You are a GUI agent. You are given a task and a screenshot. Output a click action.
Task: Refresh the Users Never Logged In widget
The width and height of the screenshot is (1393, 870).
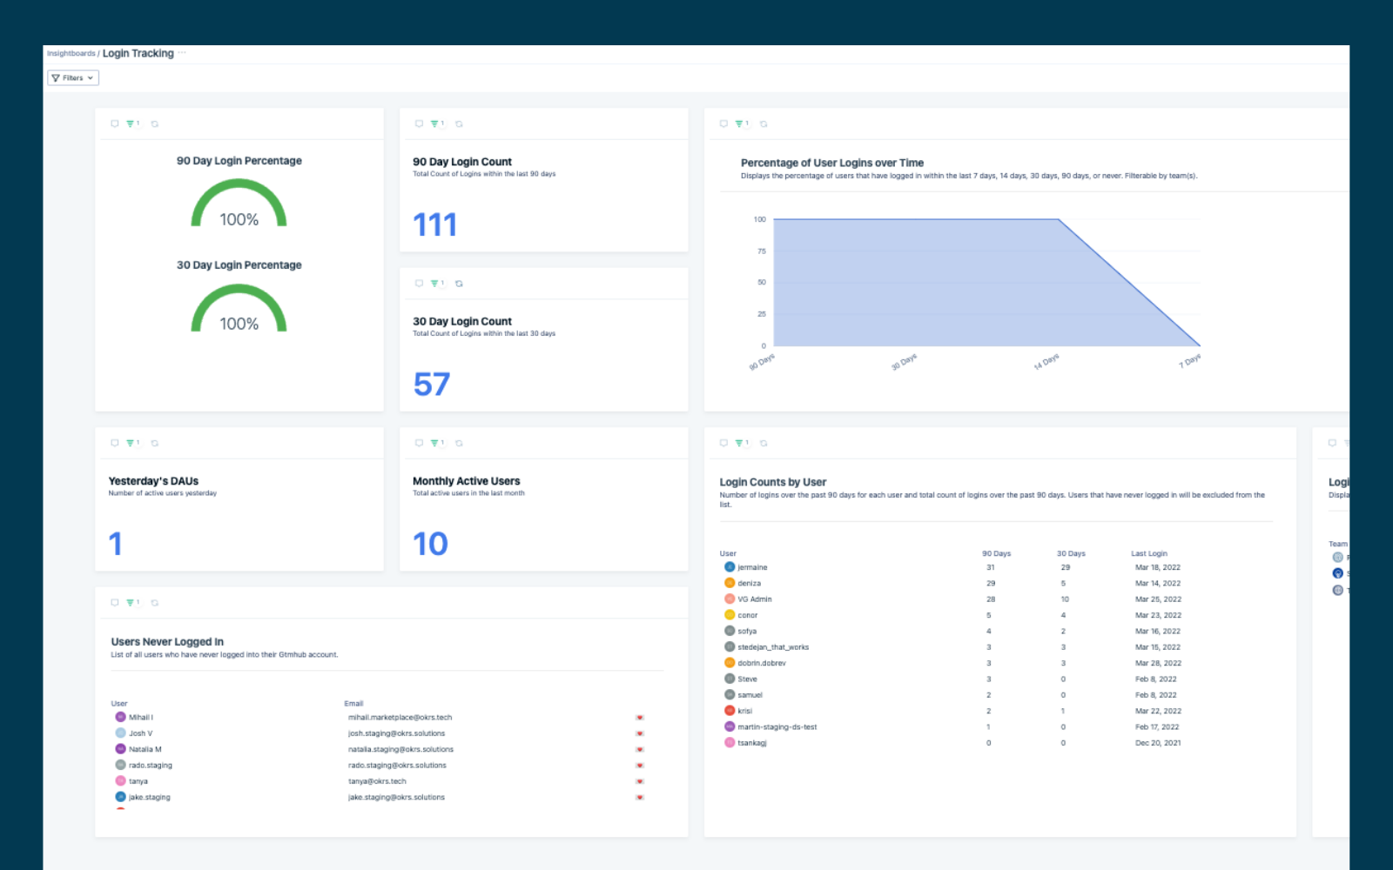[x=155, y=602]
